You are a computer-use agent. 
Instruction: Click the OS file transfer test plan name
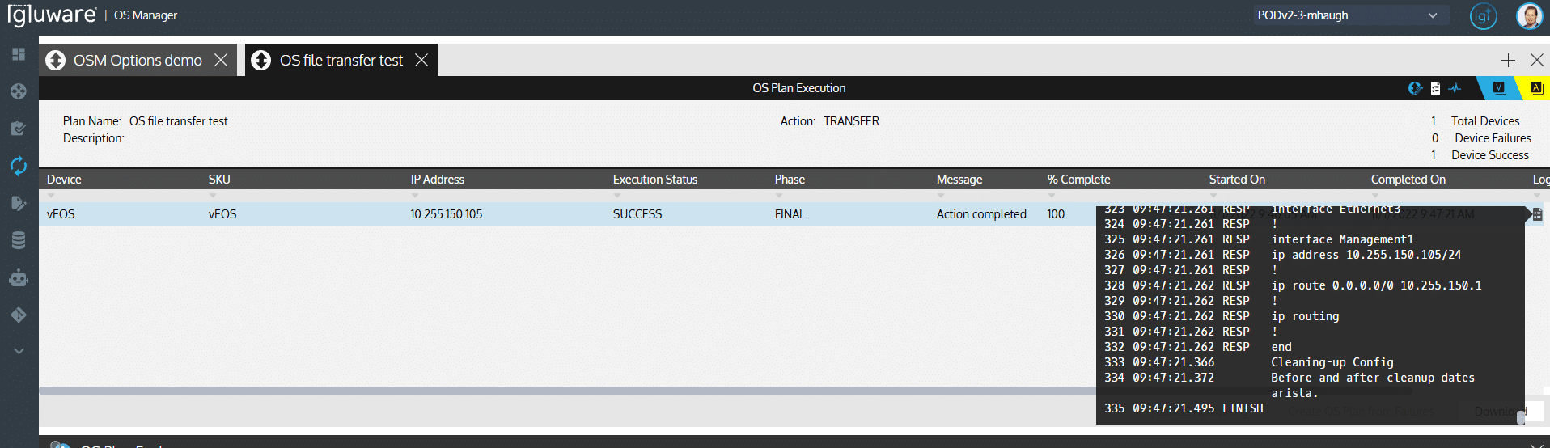click(x=178, y=121)
